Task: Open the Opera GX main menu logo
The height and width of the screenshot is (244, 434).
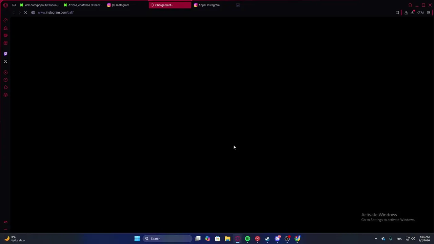Action: (x=5, y=5)
